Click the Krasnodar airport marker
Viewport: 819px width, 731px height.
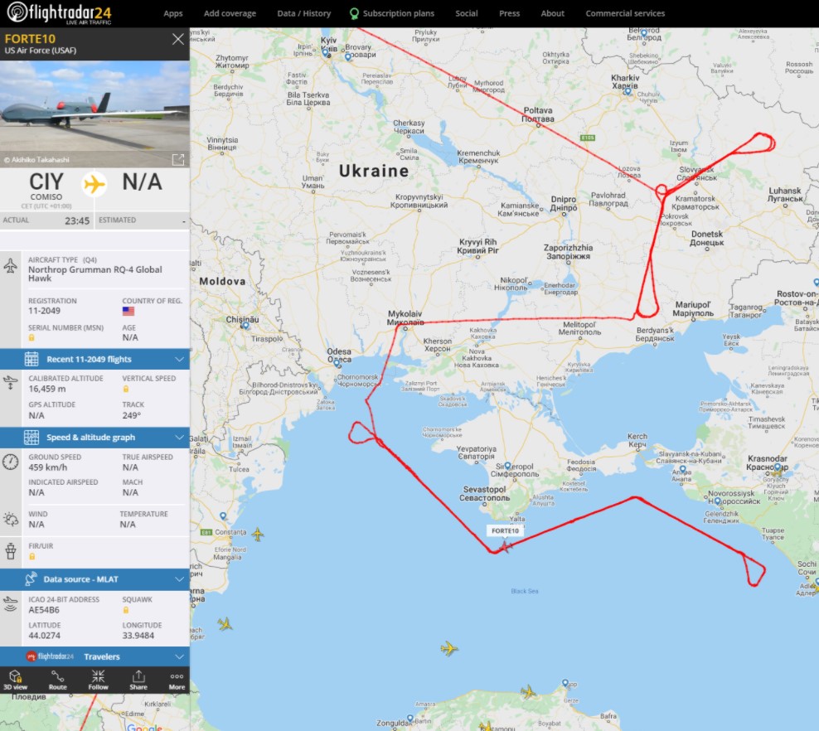click(778, 467)
